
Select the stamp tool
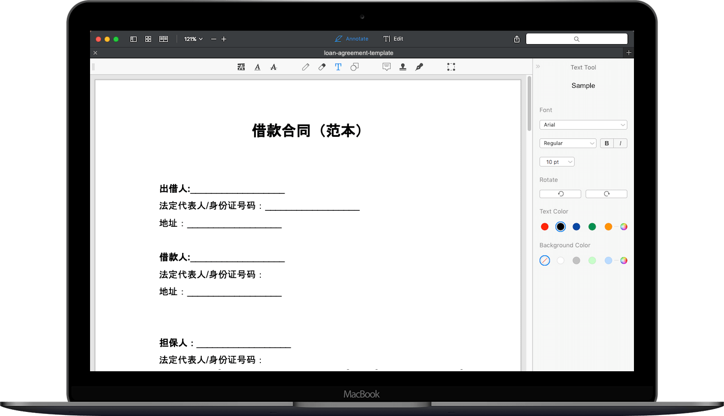point(403,67)
